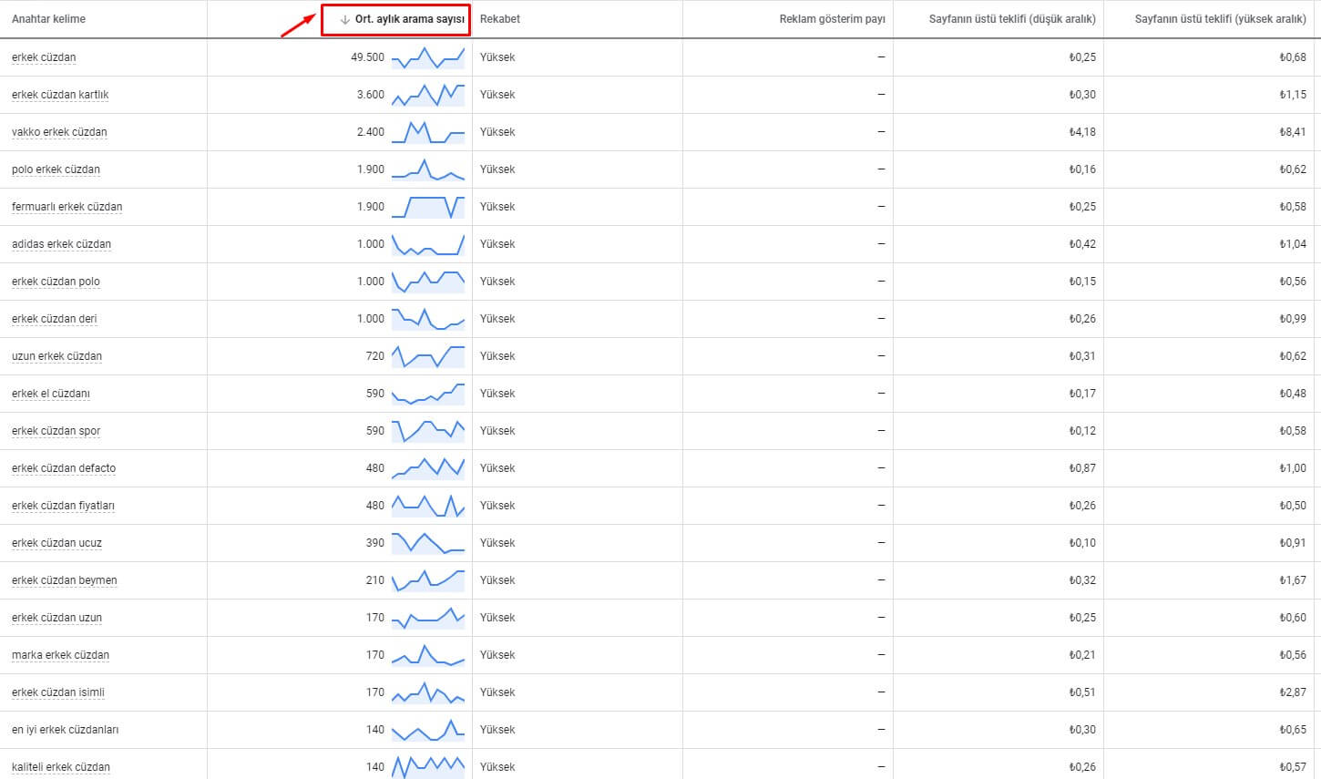Sort by the Reklam gösterim payı header

[832, 19]
